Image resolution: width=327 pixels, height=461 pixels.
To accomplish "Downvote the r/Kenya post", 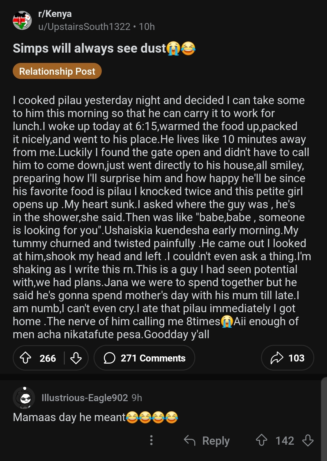I will tap(76, 358).
